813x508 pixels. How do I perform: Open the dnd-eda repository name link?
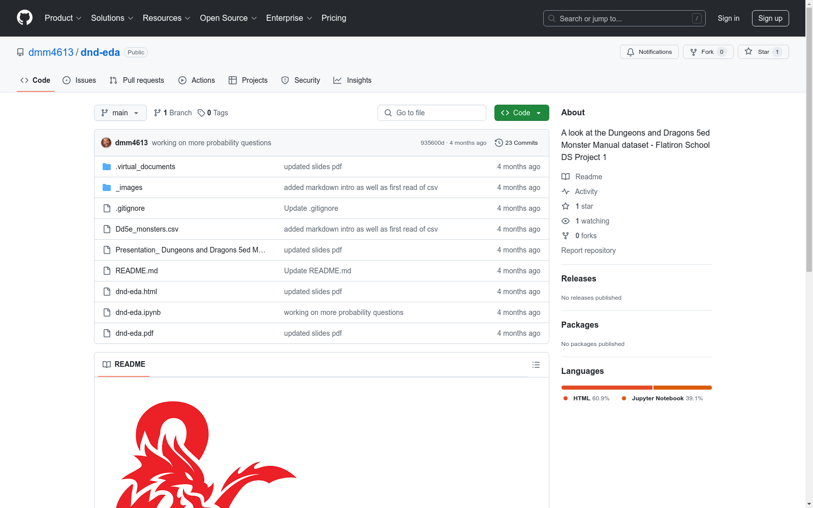coord(100,52)
